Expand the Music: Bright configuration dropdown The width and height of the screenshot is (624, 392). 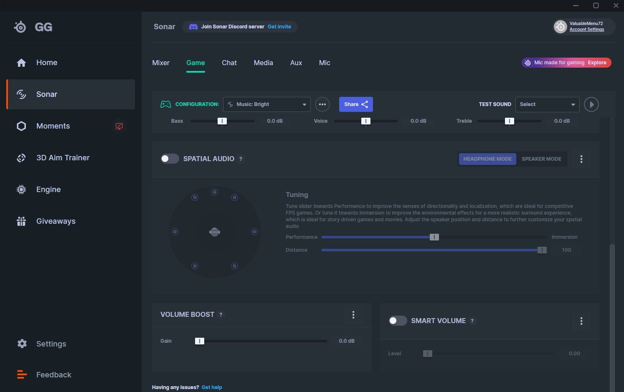click(x=266, y=104)
